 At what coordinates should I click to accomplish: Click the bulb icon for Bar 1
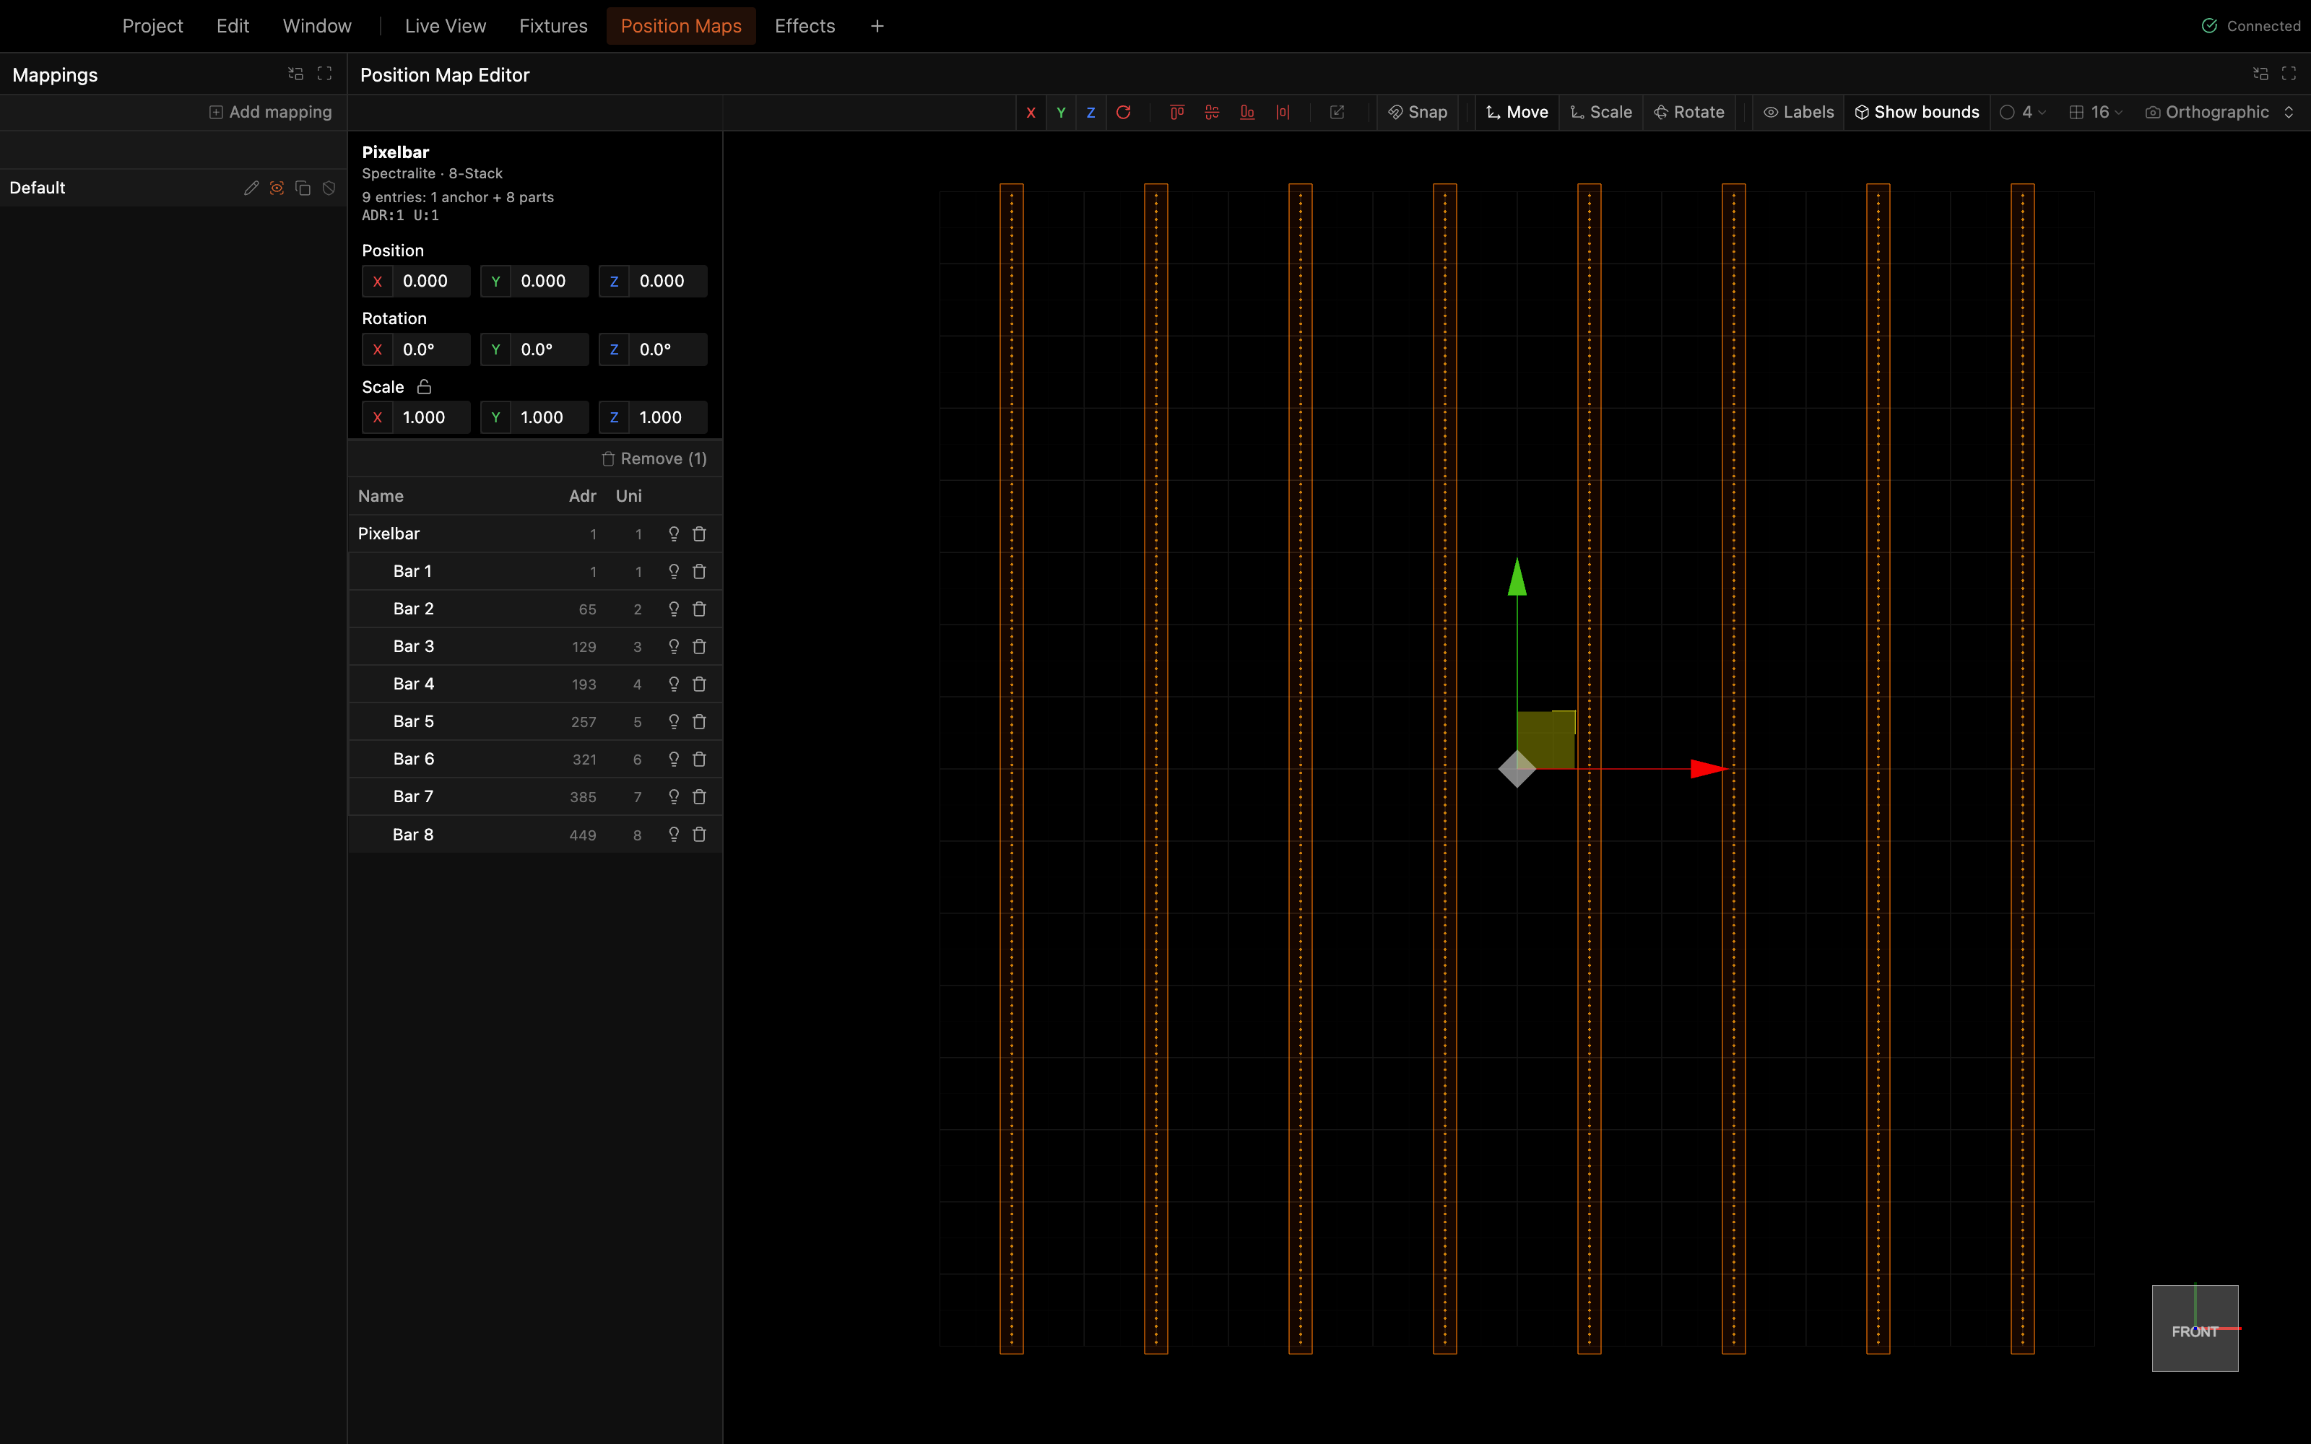(x=673, y=571)
